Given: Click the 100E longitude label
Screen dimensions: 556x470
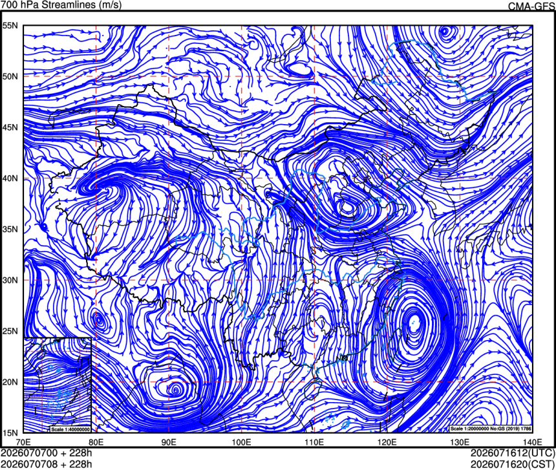Looking at the screenshot, I should [242, 442].
